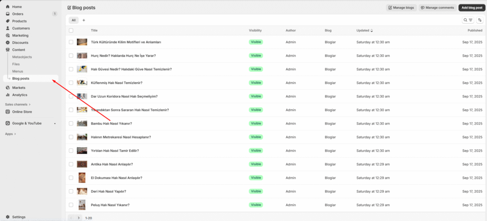Toggle the select-all checkbox in header
This screenshot has height=221, width=487.
[71, 30]
